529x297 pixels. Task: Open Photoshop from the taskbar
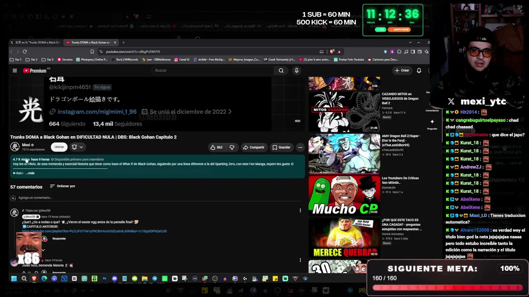(105, 278)
